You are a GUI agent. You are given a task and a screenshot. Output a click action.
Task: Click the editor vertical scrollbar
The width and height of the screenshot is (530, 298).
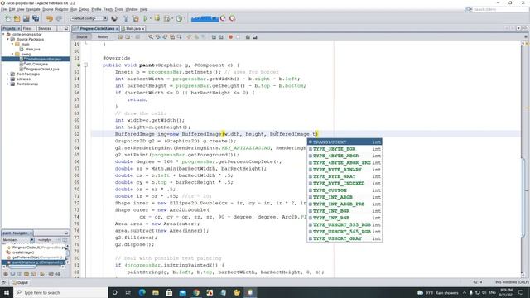tap(523, 159)
